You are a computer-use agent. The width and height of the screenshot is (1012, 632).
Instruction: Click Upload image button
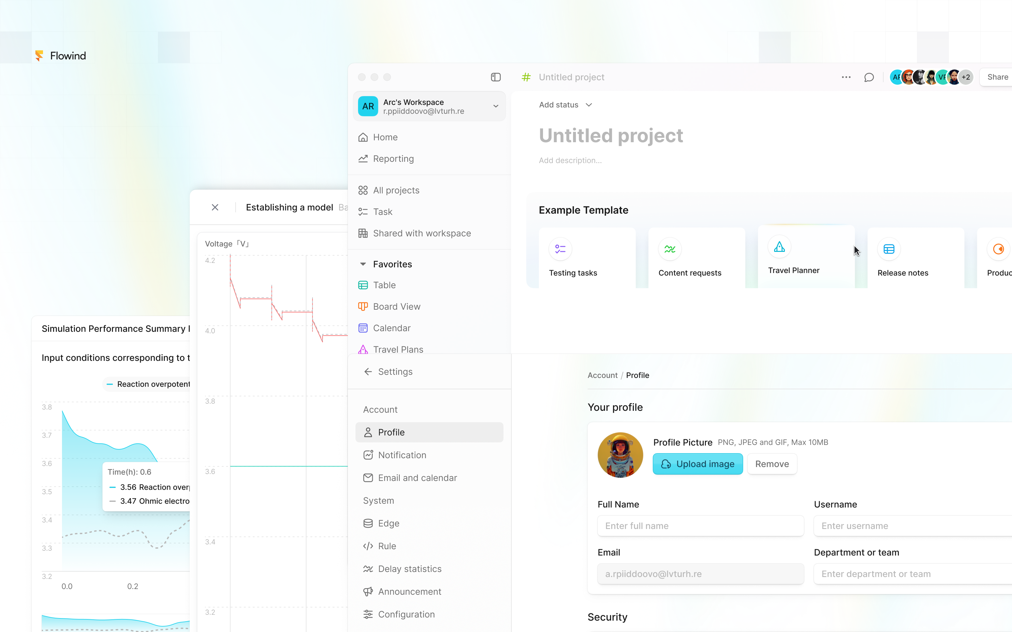[x=698, y=464]
